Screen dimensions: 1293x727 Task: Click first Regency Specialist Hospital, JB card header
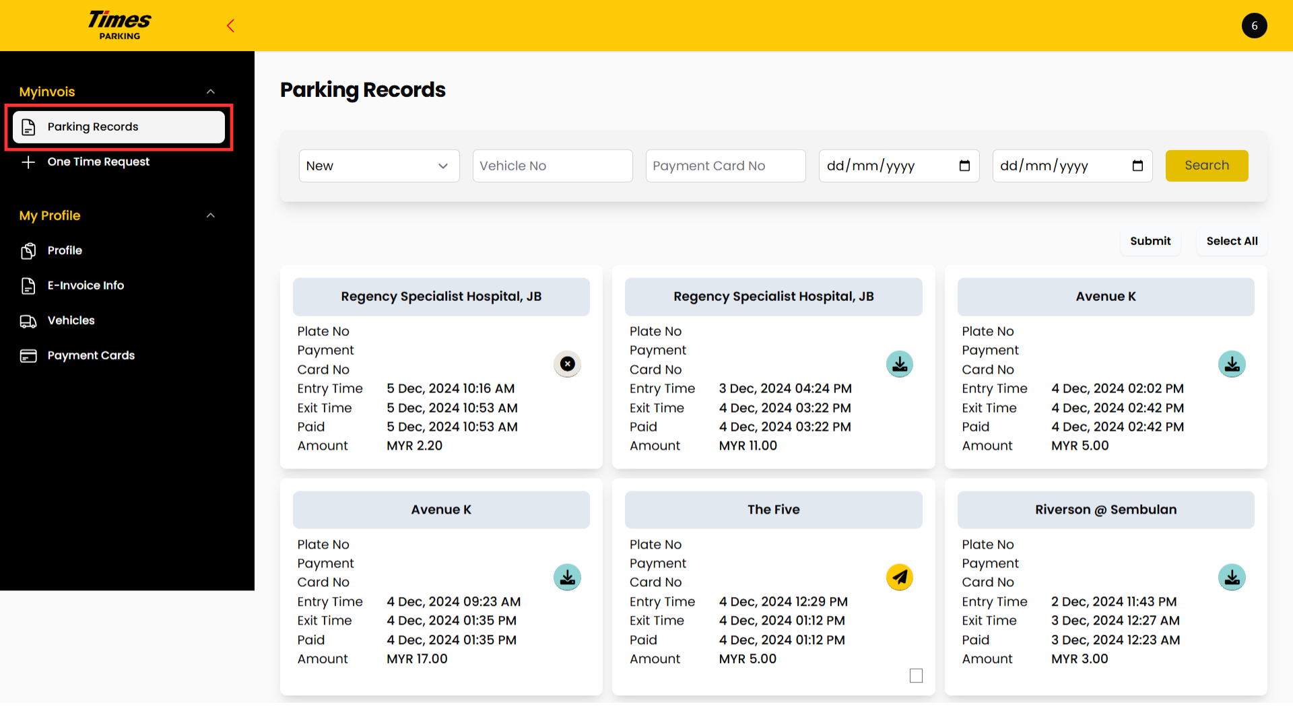point(441,297)
